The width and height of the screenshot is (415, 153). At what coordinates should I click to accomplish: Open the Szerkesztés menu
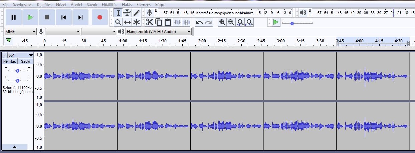[x=23, y=5]
